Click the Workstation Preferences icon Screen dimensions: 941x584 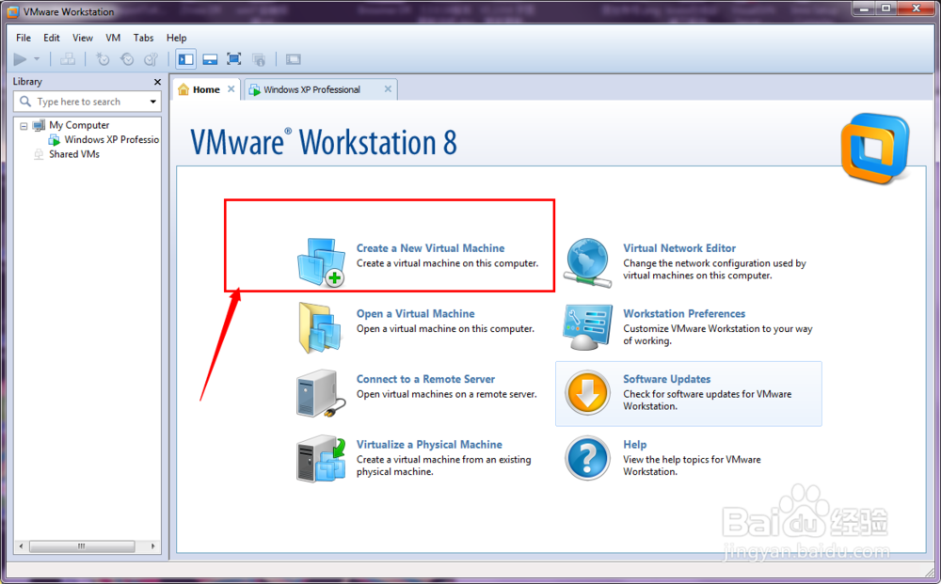[587, 327]
